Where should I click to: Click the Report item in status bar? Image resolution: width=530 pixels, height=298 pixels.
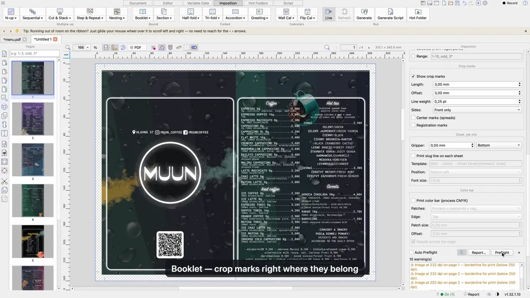[x=471, y=294]
